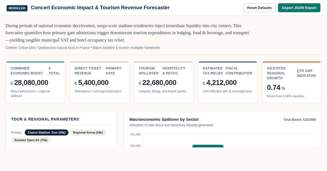Click the MODELER badge in header

(17, 8)
